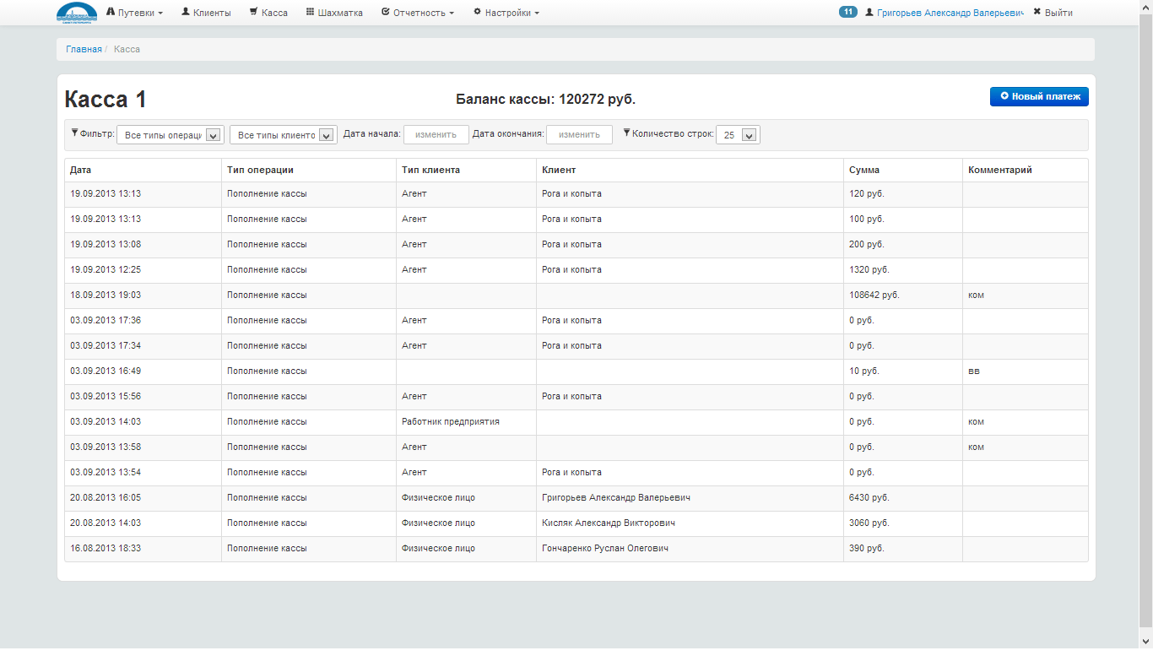This screenshot has height=656, width=1153.
Task: Open the Шахматка page
Action: [x=334, y=13]
